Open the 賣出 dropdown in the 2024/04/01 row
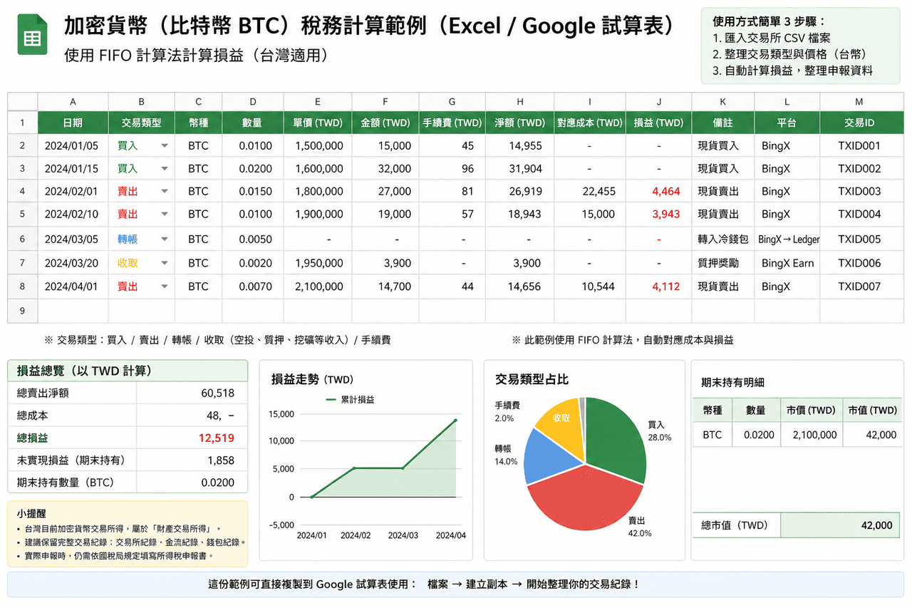 [165, 287]
